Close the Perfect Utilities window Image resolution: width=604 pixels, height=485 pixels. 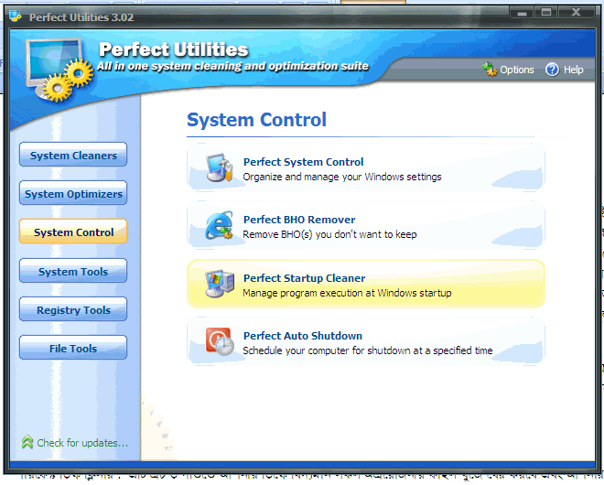click(576, 12)
